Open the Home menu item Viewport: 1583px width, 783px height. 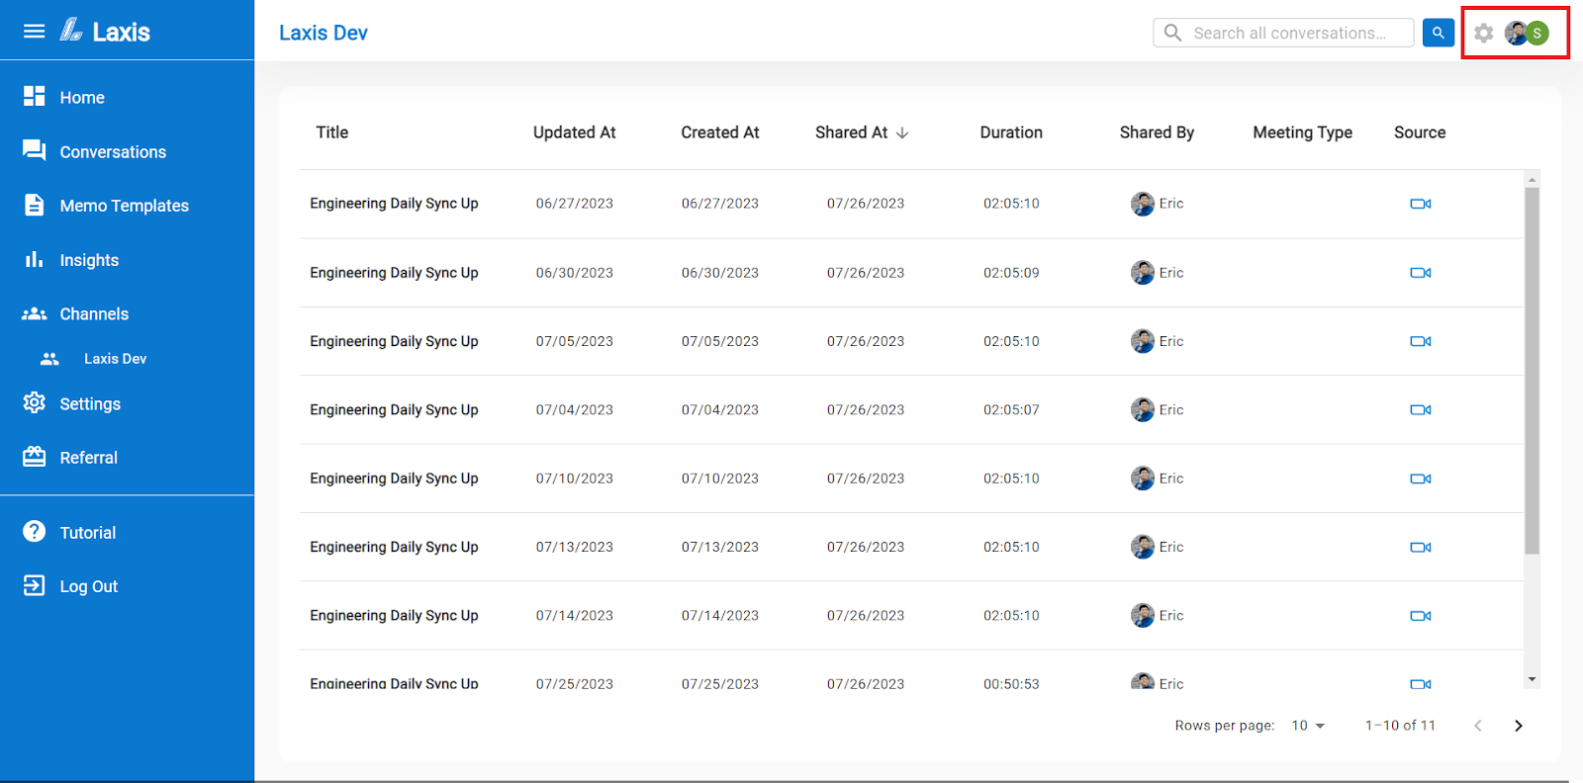pos(82,98)
